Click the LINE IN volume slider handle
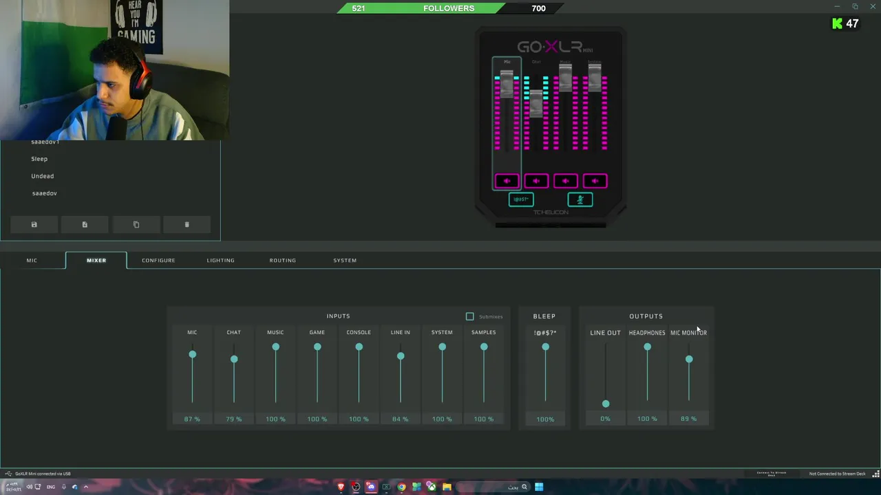This screenshot has height=495, width=881. 401,356
